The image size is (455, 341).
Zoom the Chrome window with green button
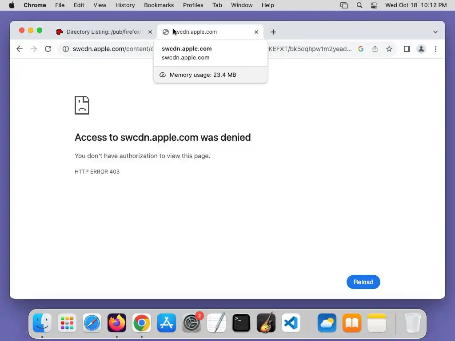click(40, 30)
